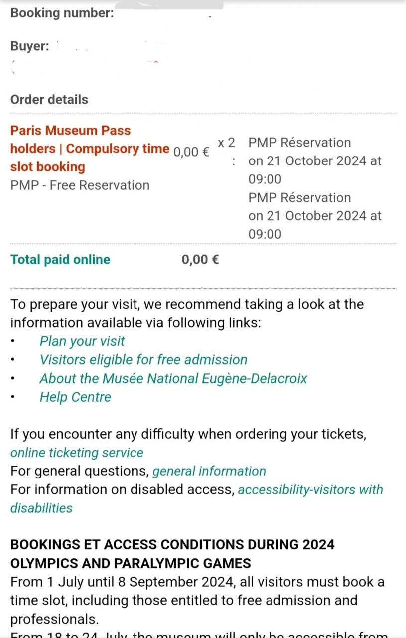Open accessibility-visitors with disabilities link
The width and height of the screenshot is (406, 638).
[197, 499]
